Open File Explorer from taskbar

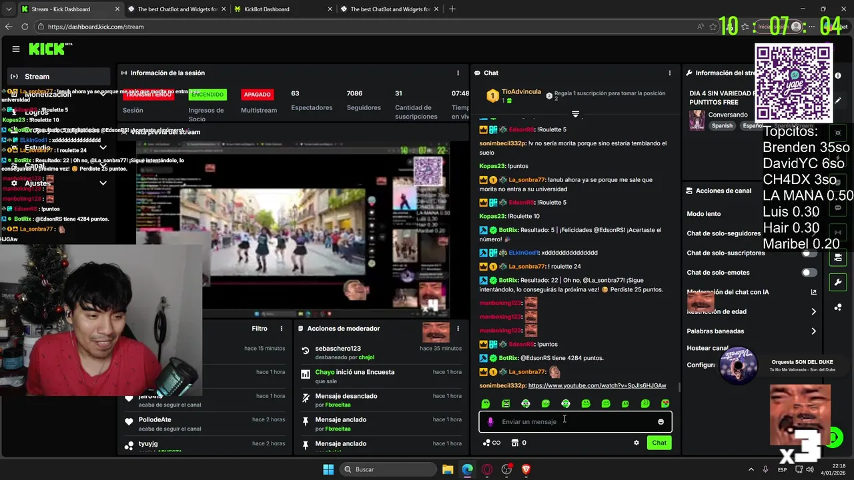(x=448, y=469)
